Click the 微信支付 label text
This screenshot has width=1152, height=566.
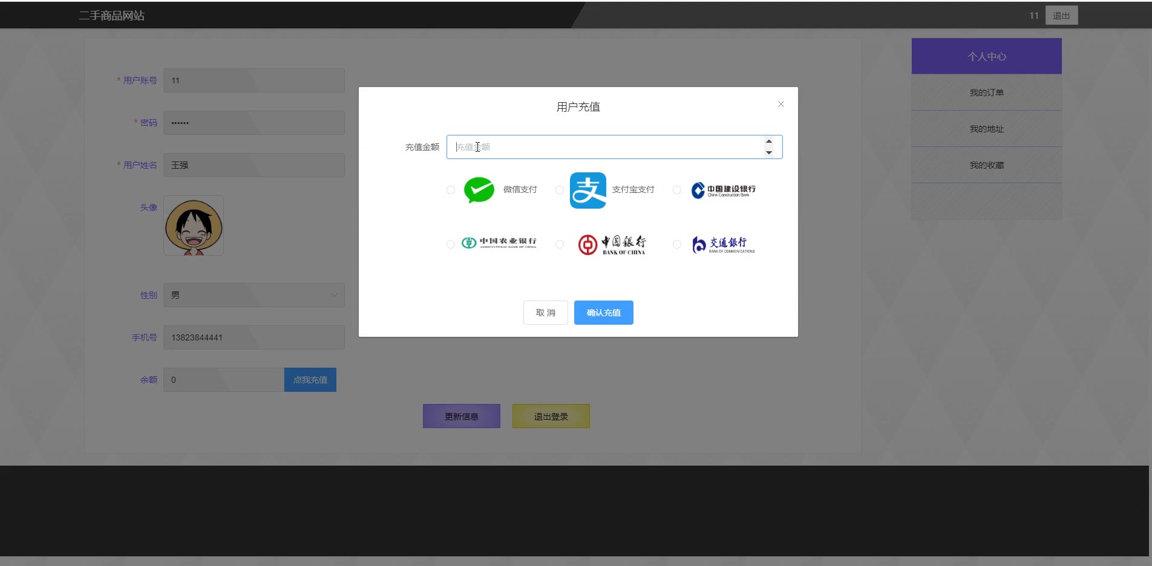pos(520,190)
